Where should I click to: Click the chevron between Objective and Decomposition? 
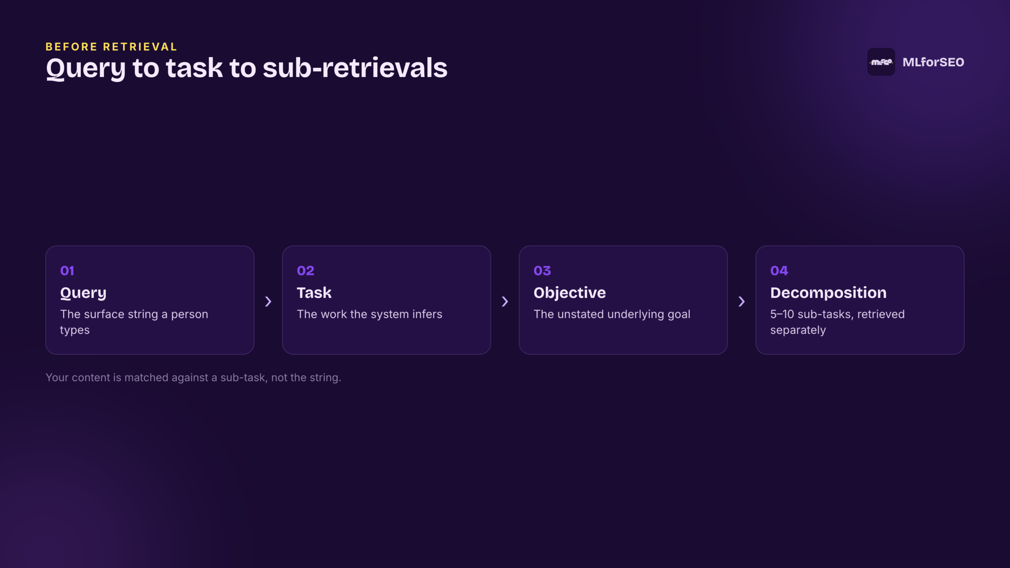(x=742, y=301)
